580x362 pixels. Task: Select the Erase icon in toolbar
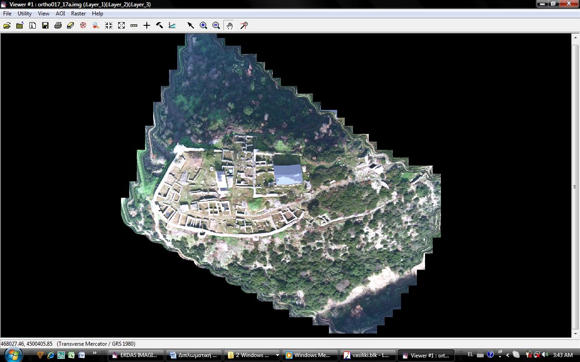(70, 26)
